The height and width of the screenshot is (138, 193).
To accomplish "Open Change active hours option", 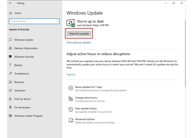I will pyautogui.click(x=86, y=98).
